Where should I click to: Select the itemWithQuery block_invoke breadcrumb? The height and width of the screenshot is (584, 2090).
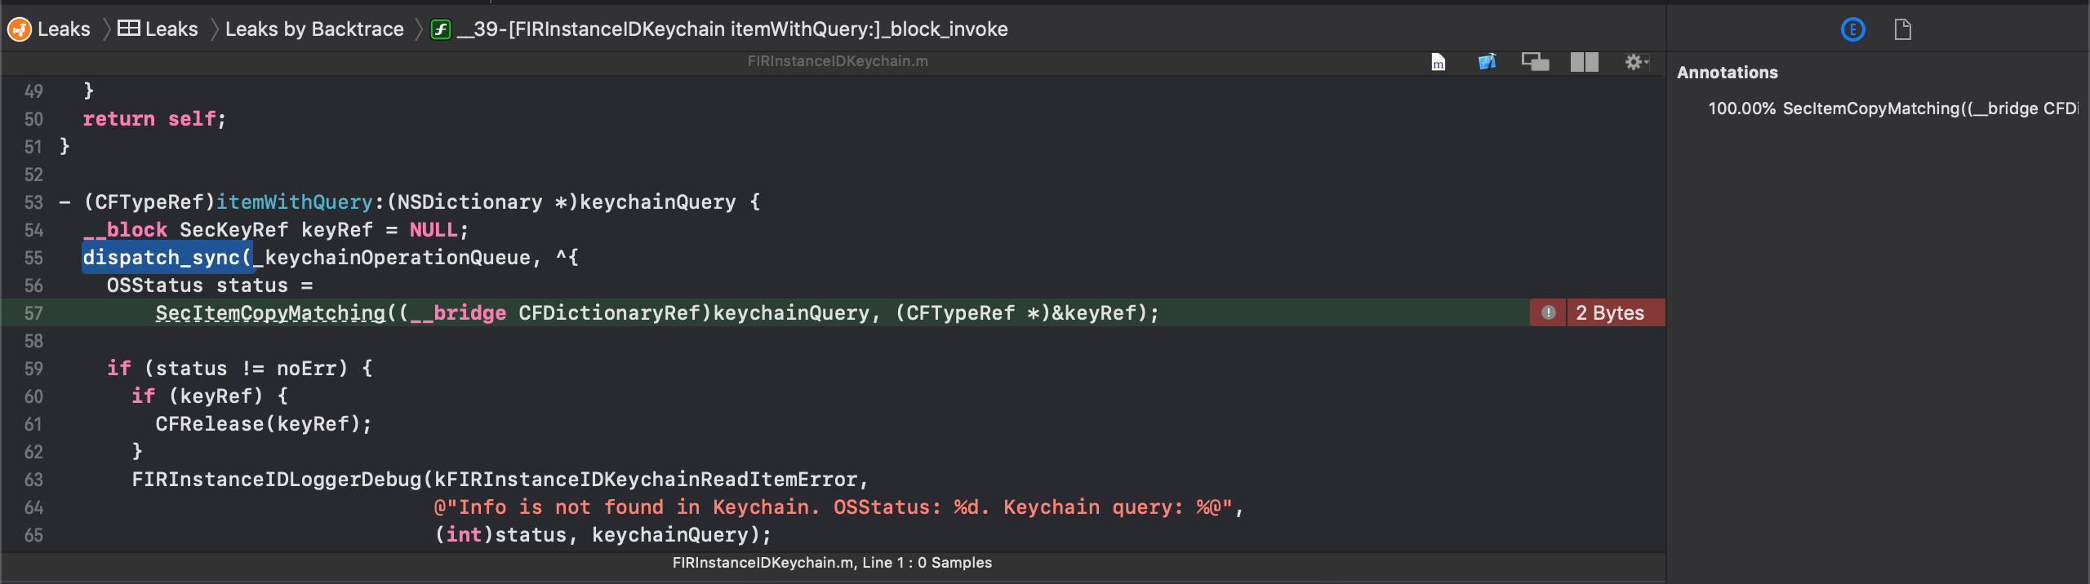click(732, 29)
